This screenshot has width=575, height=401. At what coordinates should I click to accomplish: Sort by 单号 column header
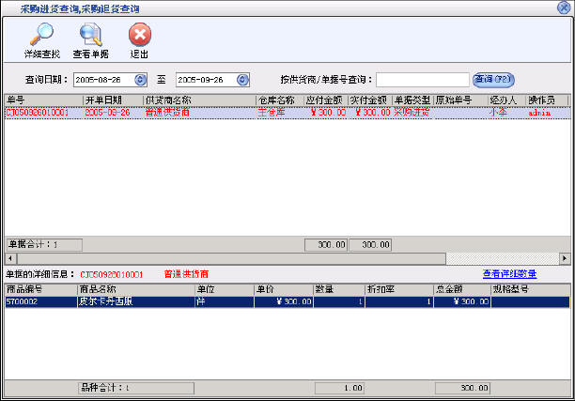pos(43,100)
